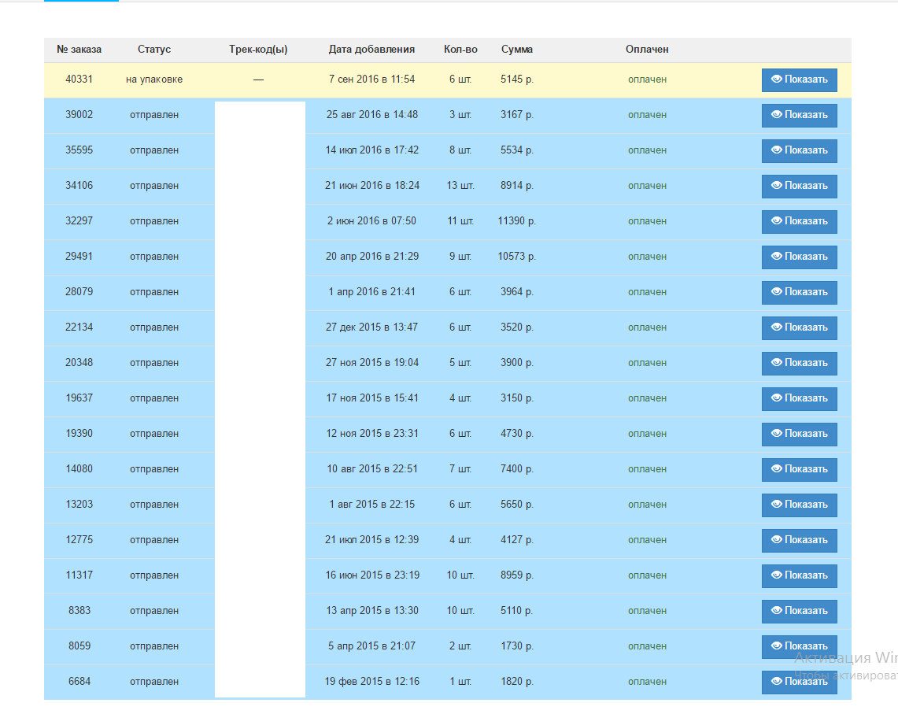Click eye icon on order 19637 row
The width and height of the screenshot is (898, 714).
[776, 398]
